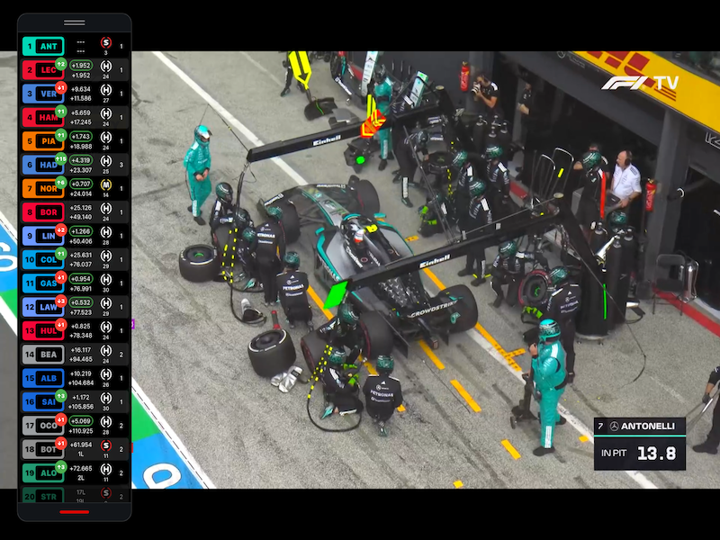This screenshot has height=540, width=720.
Task: Click the +104.684 leader gap for ALB
Action: pyautogui.click(x=81, y=383)
